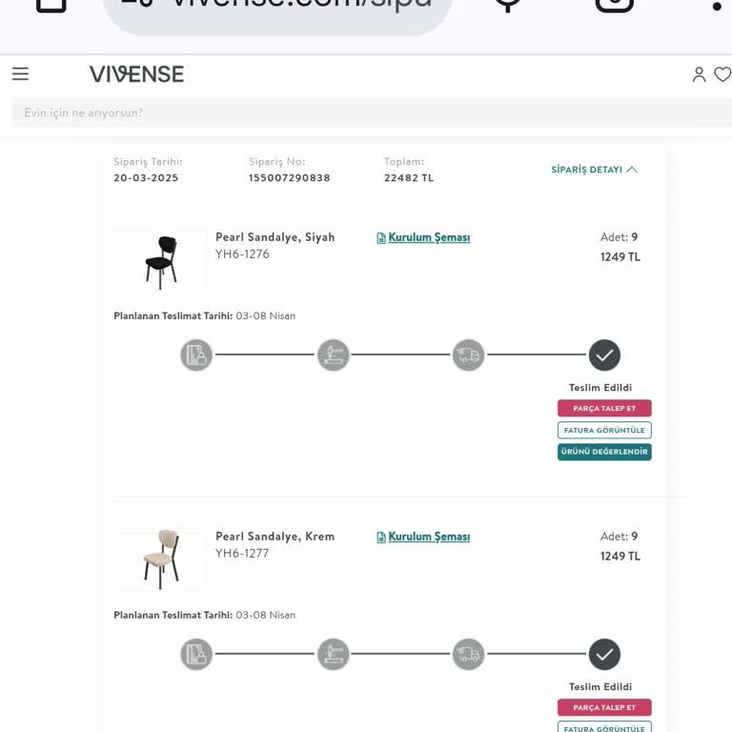The height and width of the screenshot is (732, 732).
Task: Open the hamburger menu
Action: 20,74
